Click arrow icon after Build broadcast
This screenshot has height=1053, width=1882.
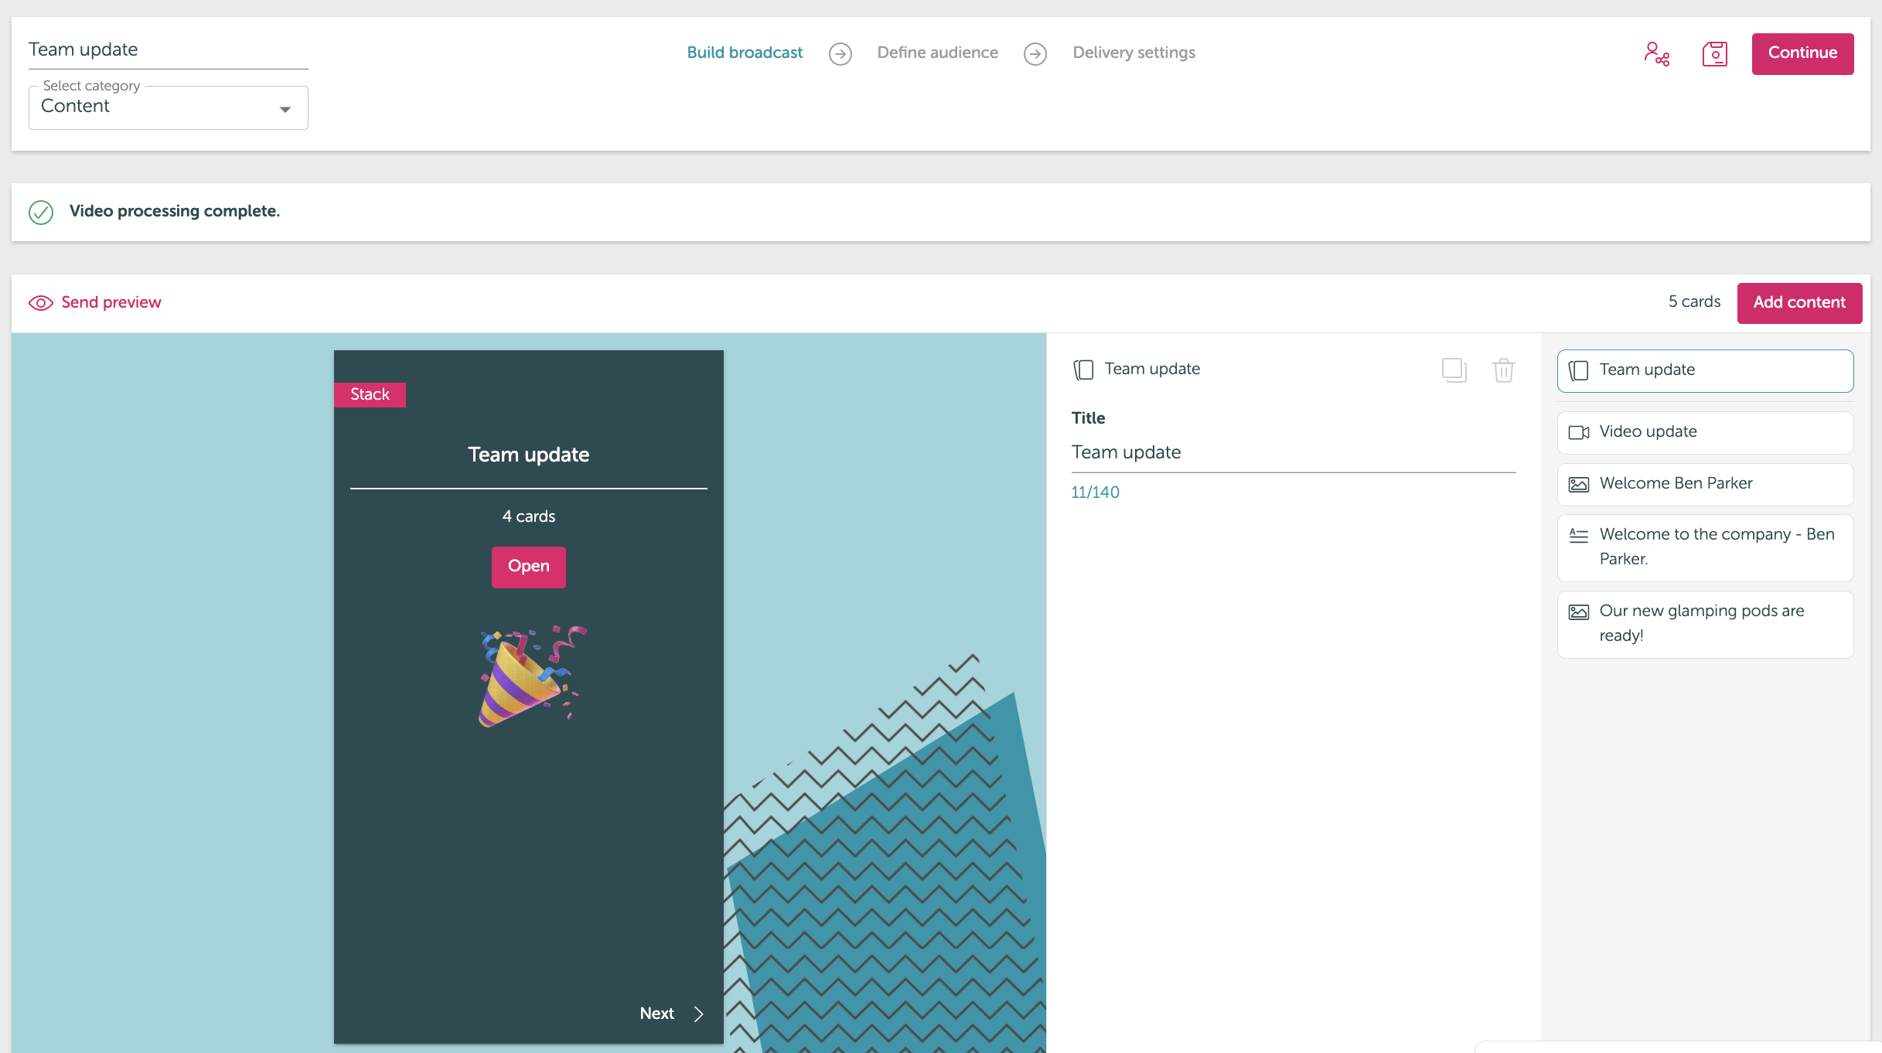(840, 54)
